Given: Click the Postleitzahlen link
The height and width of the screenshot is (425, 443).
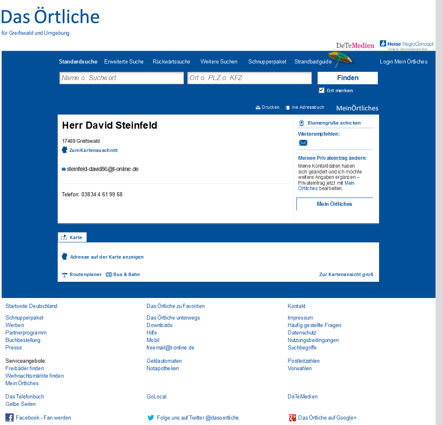Looking at the screenshot, I should 304,361.
